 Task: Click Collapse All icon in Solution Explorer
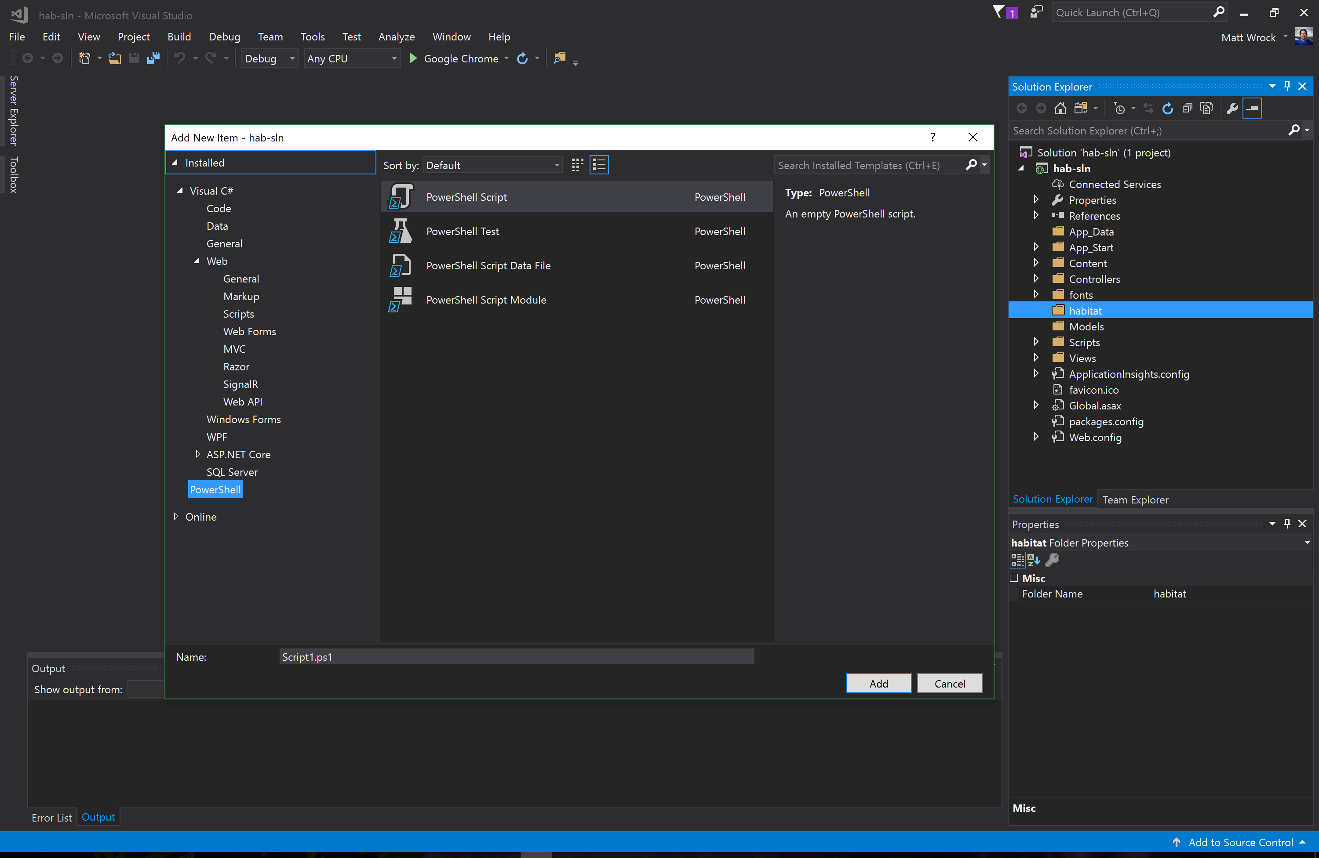[x=1187, y=109]
